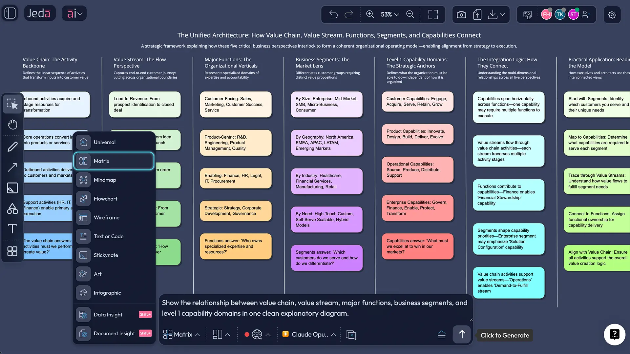Open the Image tool in the toolbar
Viewport: 630px width, 354px height.
(12, 188)
